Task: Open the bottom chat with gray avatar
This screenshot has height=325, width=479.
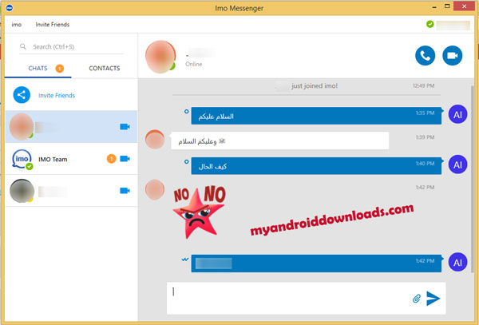Action: [x=71, y=191]
